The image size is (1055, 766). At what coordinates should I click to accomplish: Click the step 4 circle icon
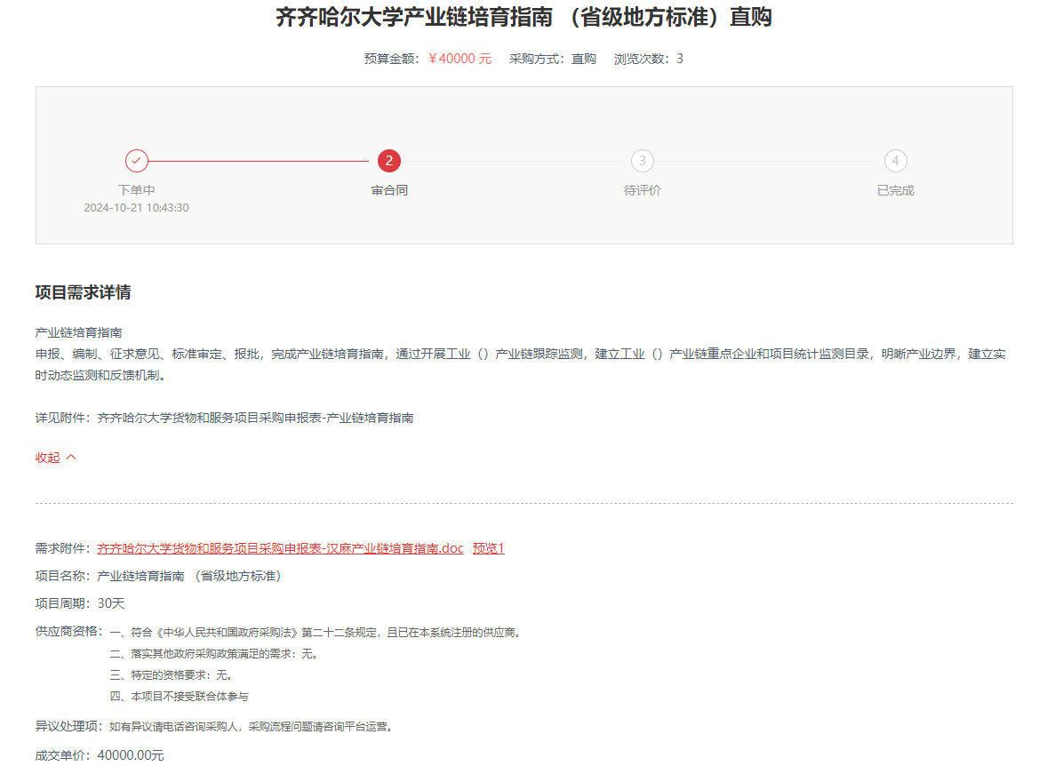895,161
